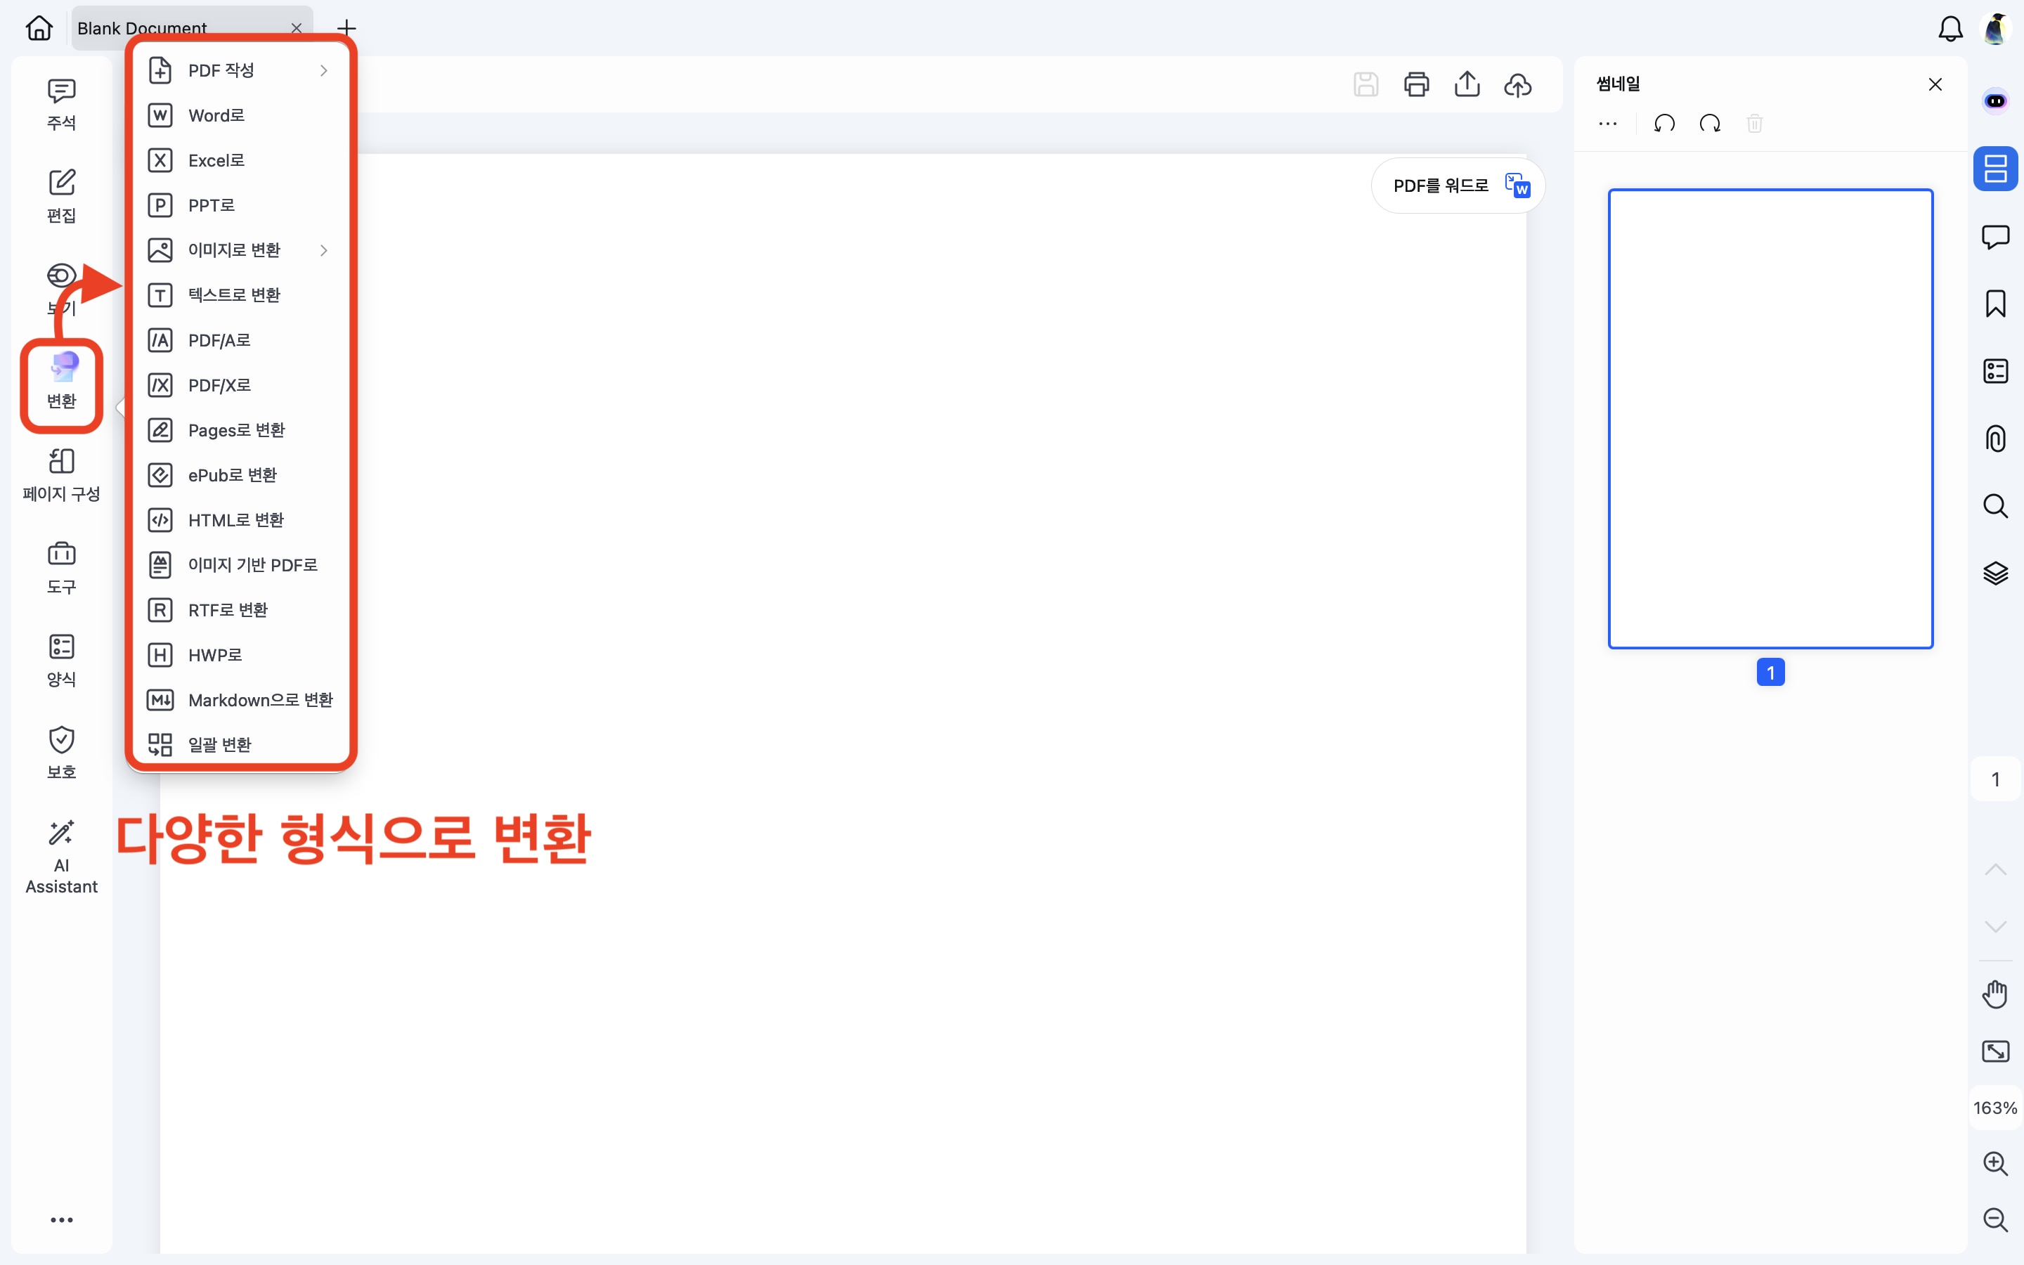
Task: Select the page 1 thumbnail
Action: point(1770,418)
